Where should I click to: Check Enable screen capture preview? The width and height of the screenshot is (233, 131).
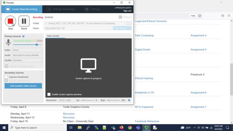[x=49, y=94]
